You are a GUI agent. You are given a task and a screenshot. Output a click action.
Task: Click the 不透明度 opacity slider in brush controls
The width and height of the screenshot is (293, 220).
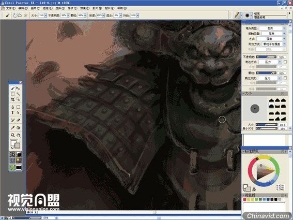(266, 57)
